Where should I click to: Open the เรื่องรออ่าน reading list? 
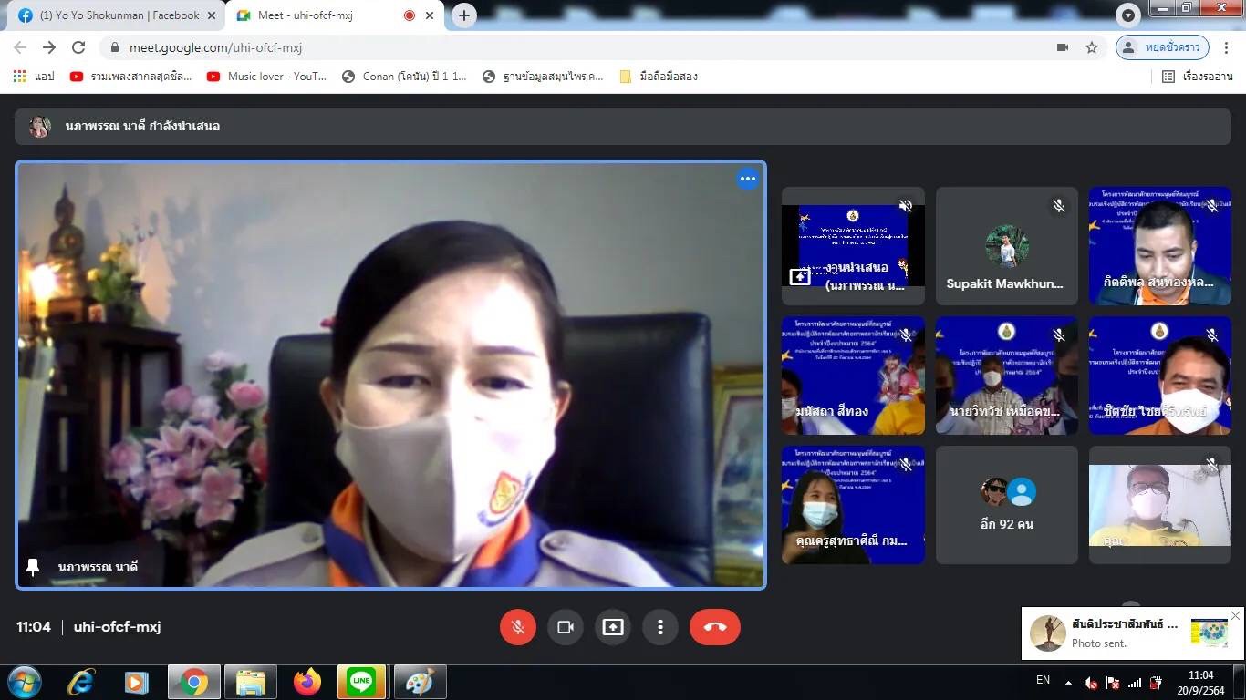[1197, 77]
